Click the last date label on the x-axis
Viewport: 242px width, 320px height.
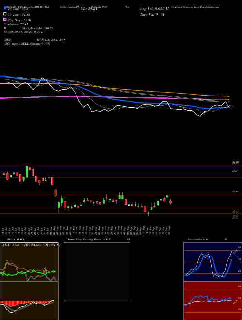click(x=170, y=231)
